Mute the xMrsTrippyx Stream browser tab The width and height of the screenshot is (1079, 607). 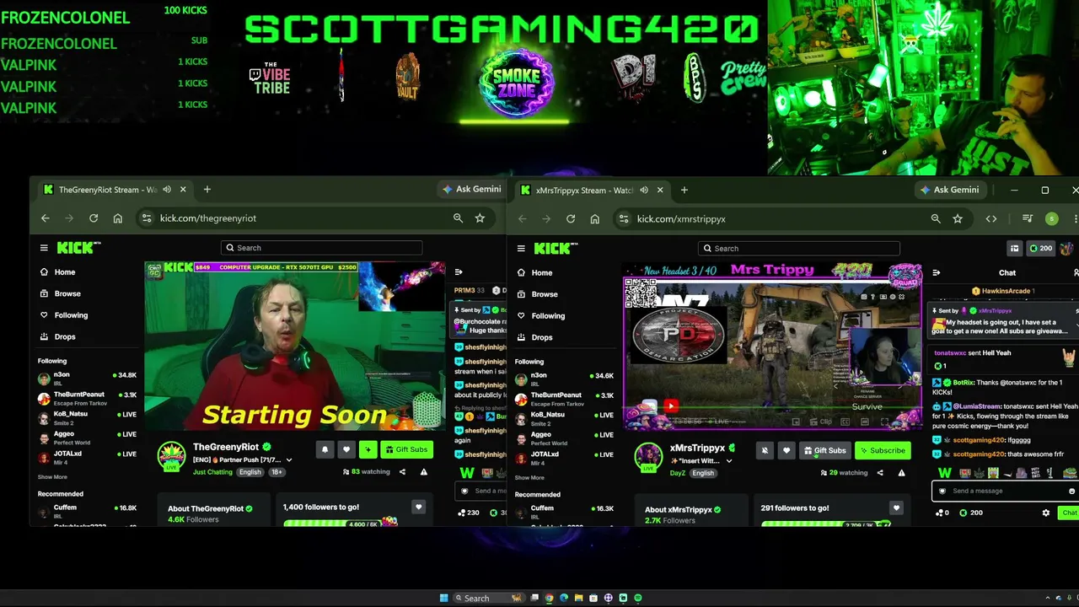644,191
